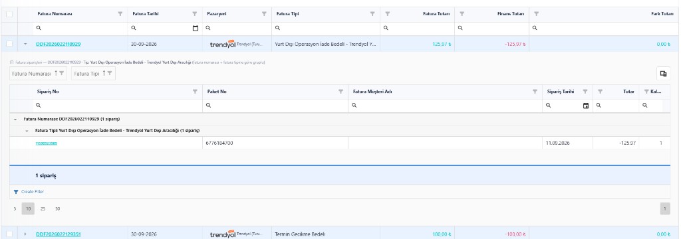Collapse the DDF2026022110929 invoice row
681x239 pixels.
tap(25, 44)
